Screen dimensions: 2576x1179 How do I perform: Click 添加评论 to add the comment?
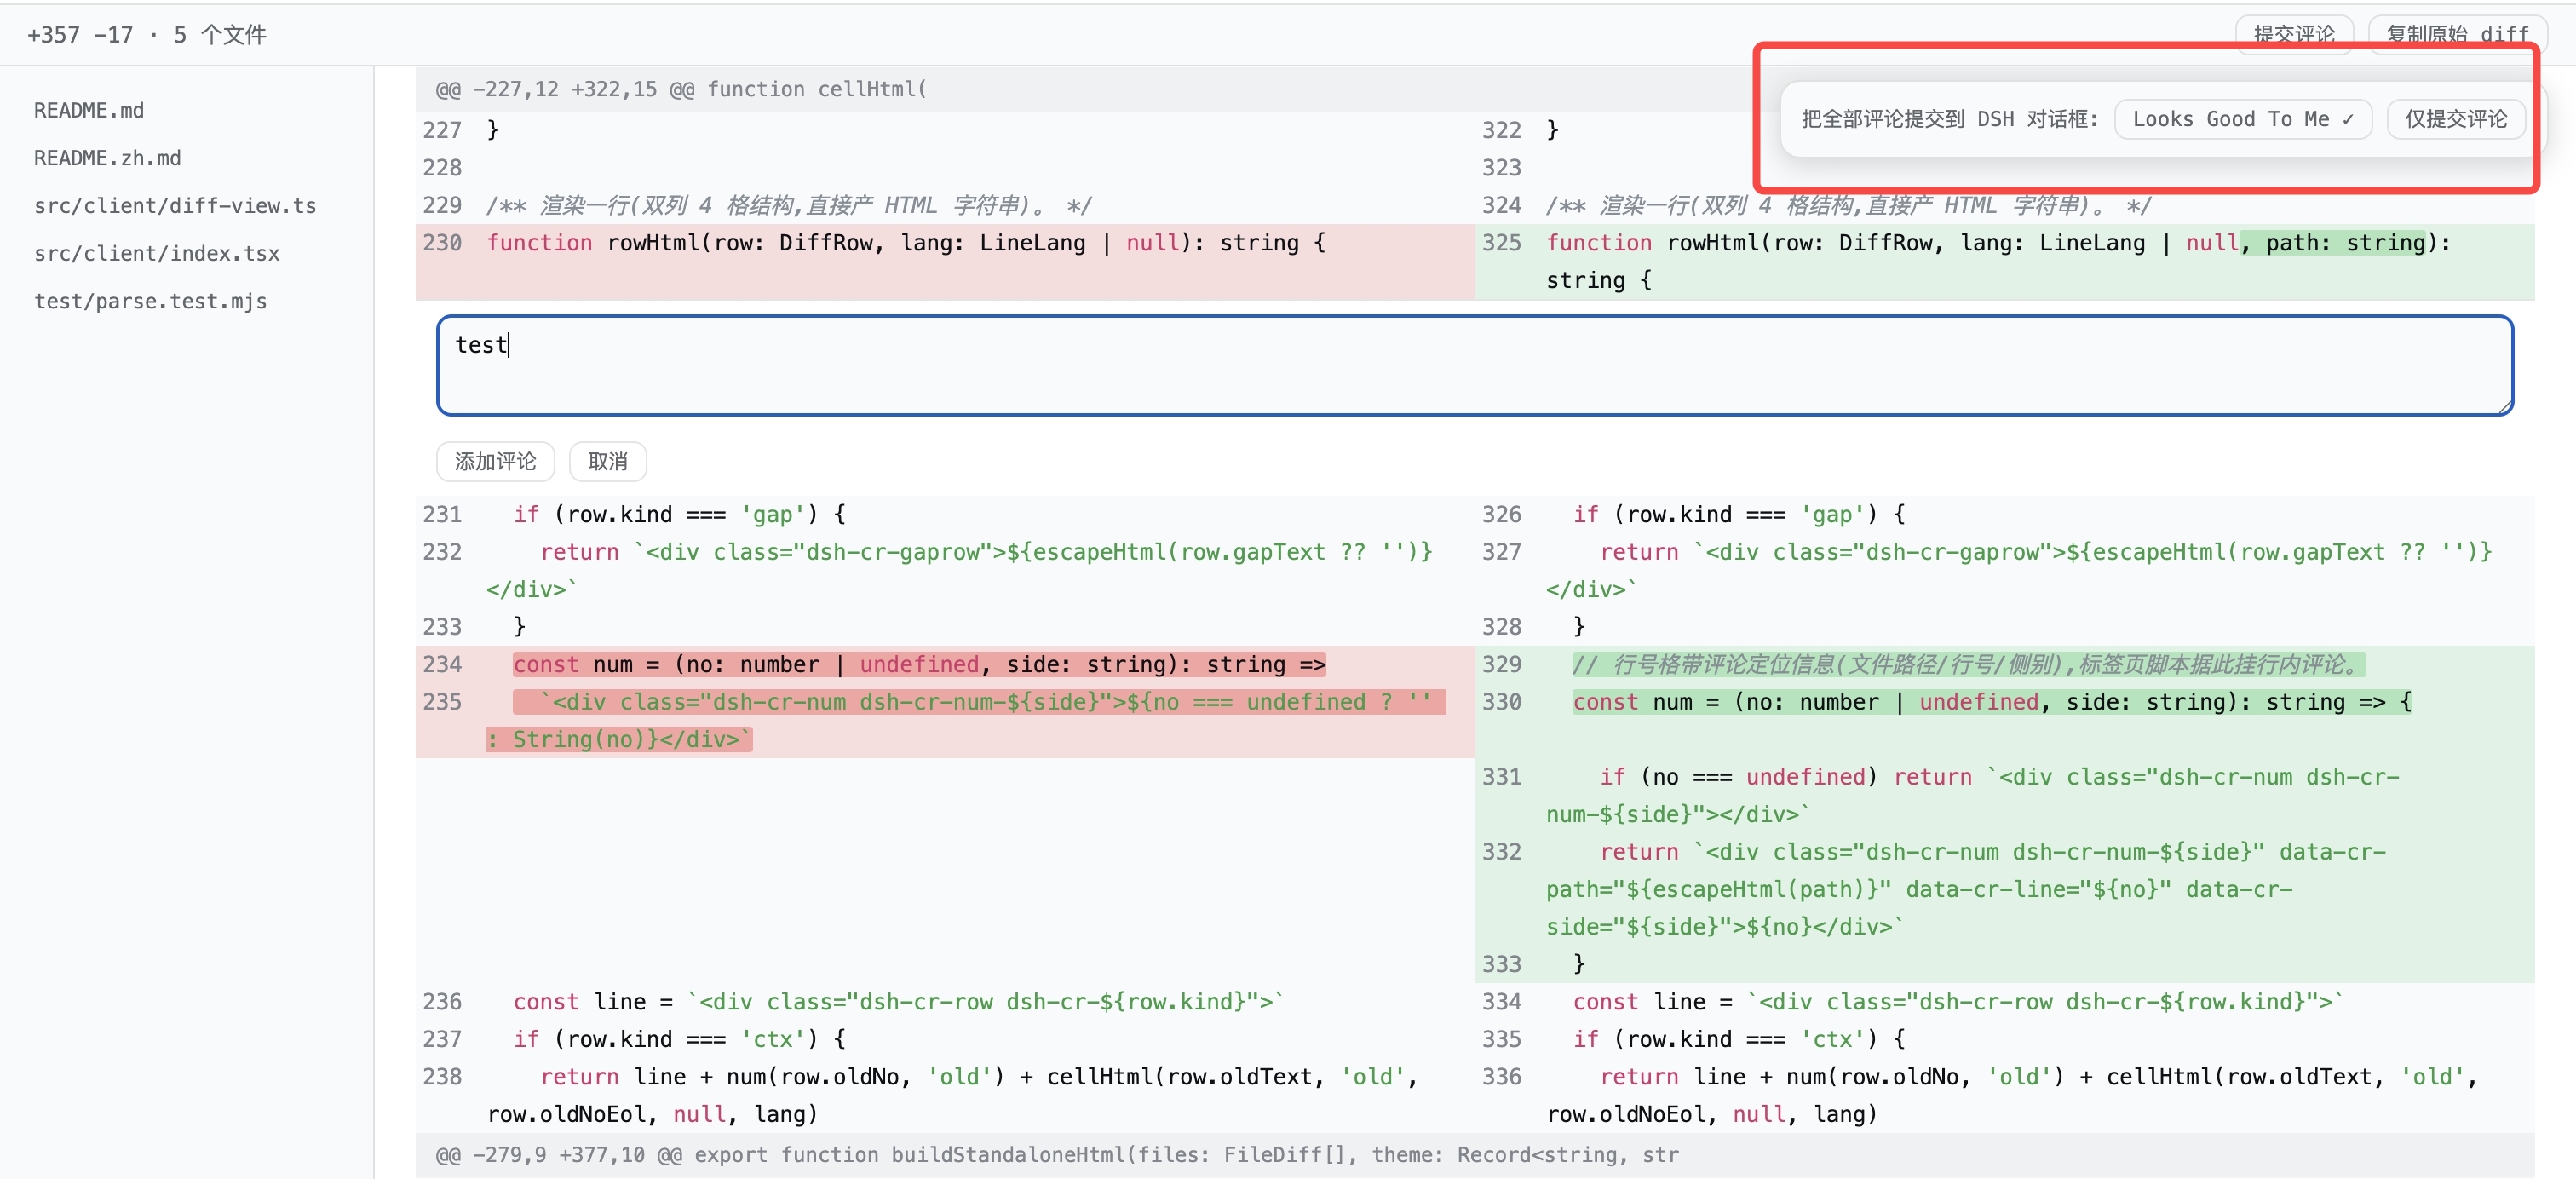tap(495, 461)
